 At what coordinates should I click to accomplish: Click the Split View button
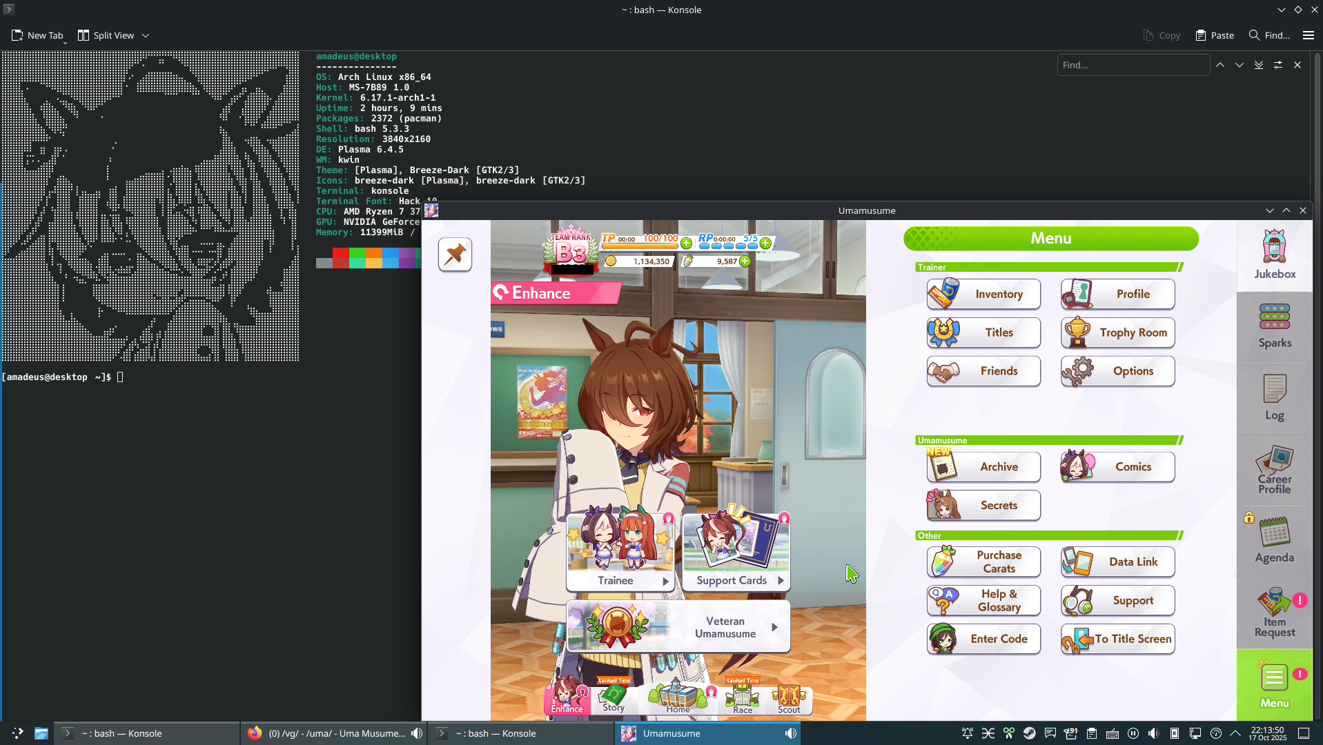(x=106, y=35)
